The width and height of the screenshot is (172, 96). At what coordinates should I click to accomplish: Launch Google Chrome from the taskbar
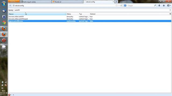pyautogui.click(x=4, y=23)
